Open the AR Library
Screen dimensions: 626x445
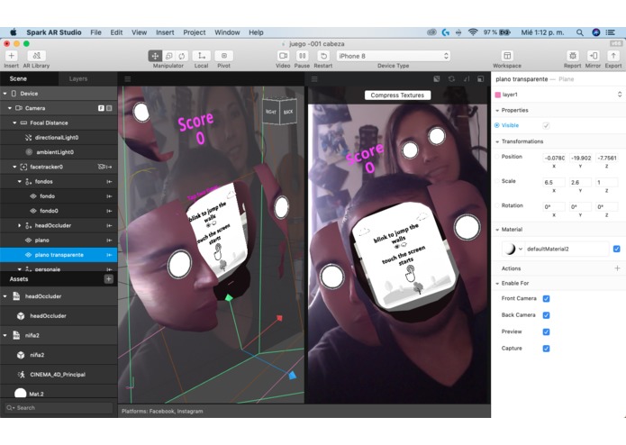36,56
